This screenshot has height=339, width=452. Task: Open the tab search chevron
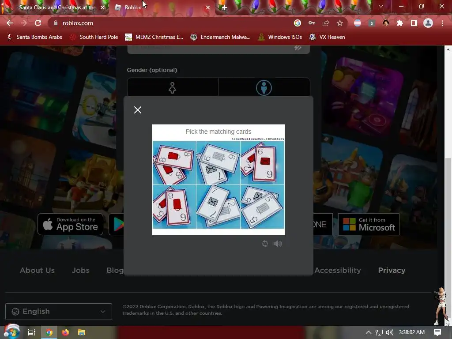click(381, 6)
